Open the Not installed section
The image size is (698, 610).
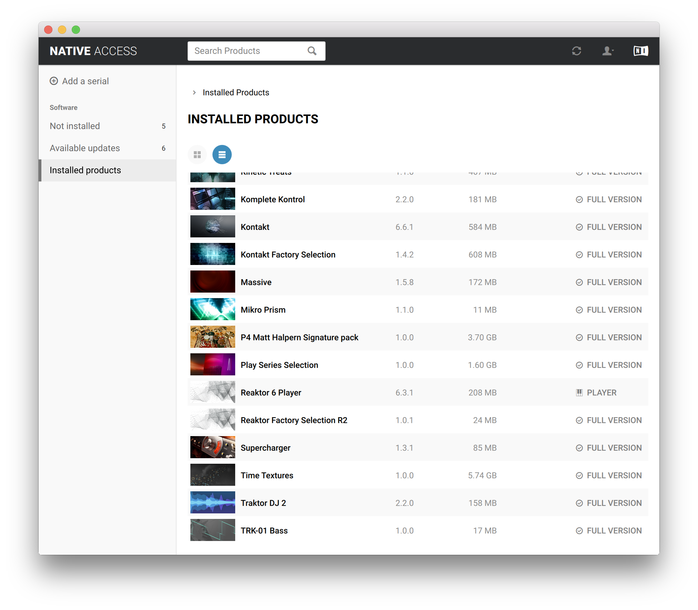tap(75, 126)
